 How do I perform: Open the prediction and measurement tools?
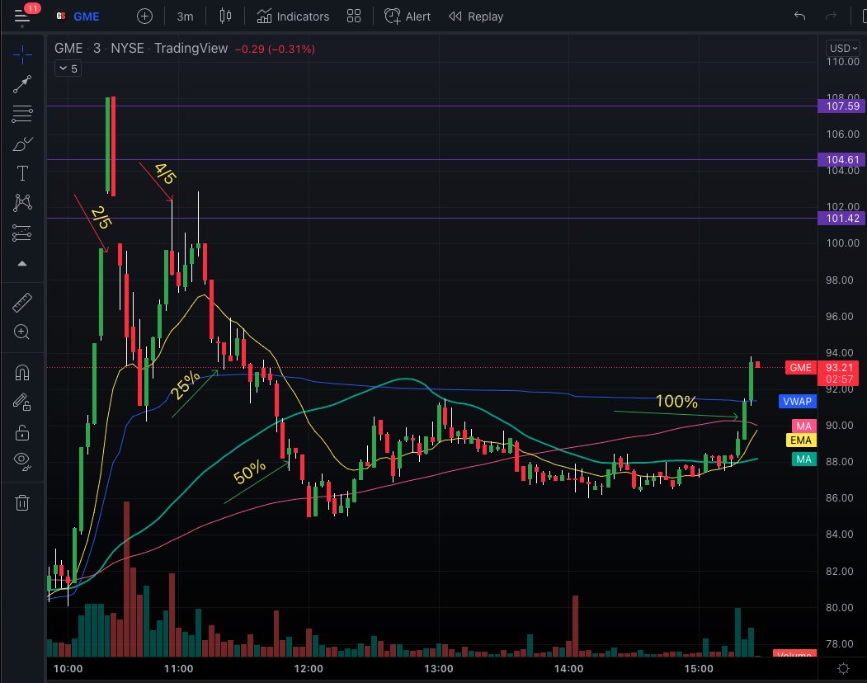(22, 233)
